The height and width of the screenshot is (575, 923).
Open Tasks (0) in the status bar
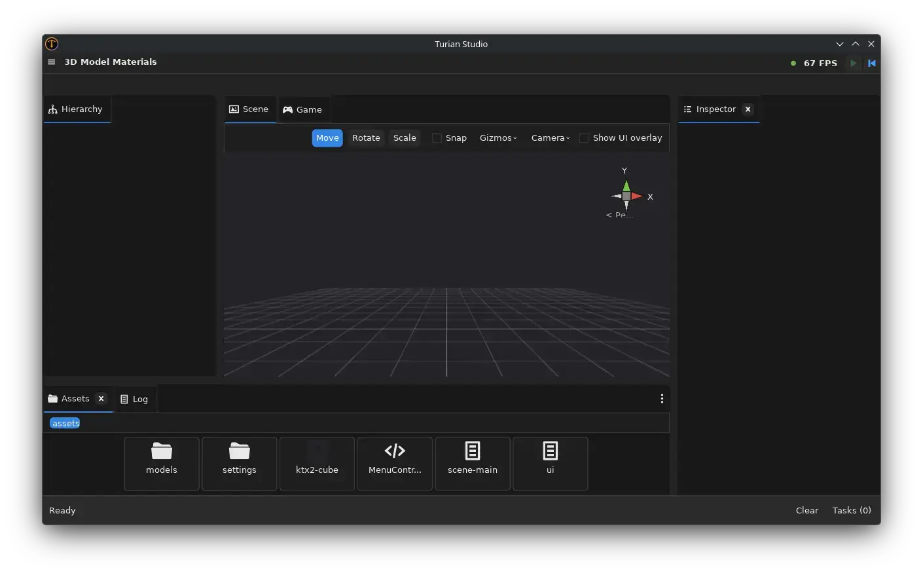pos(852,511)
